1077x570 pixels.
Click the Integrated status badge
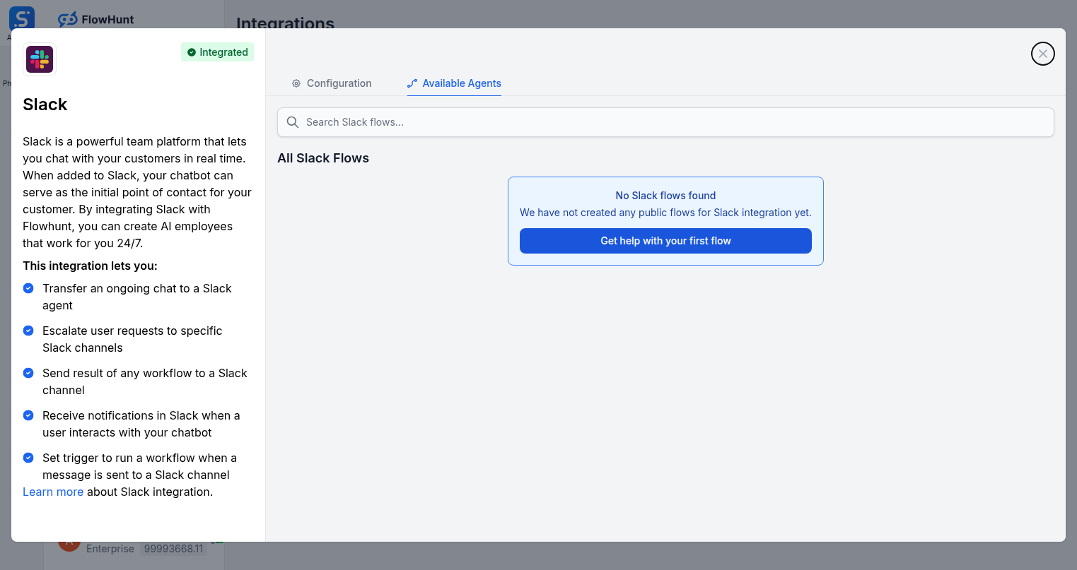click(217, 52)
